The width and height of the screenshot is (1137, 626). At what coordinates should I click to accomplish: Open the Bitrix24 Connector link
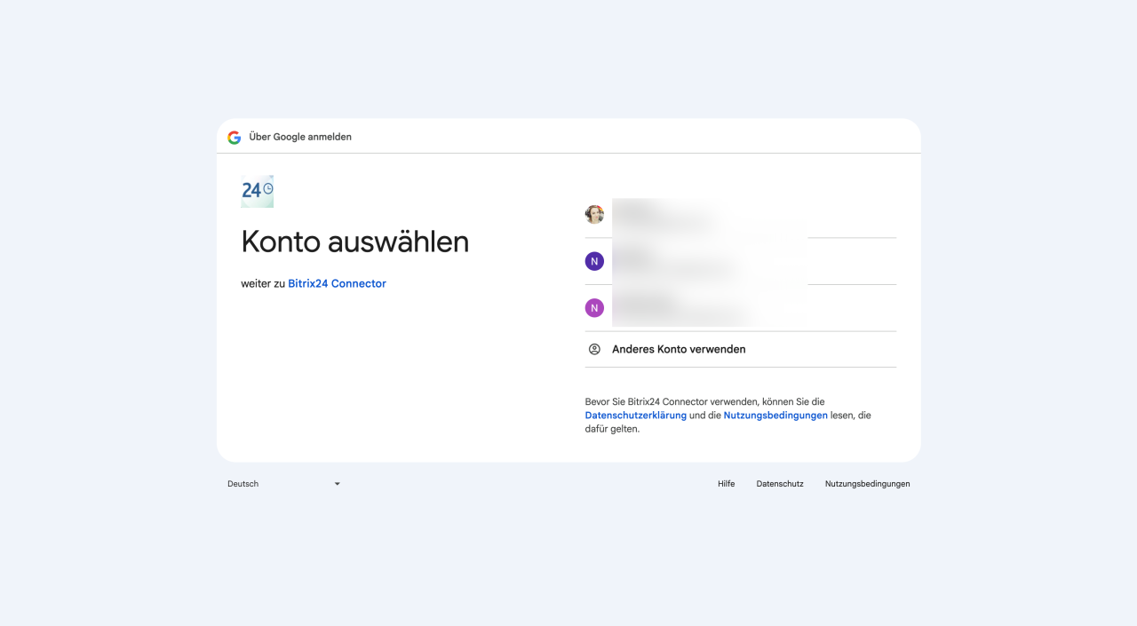337,284
